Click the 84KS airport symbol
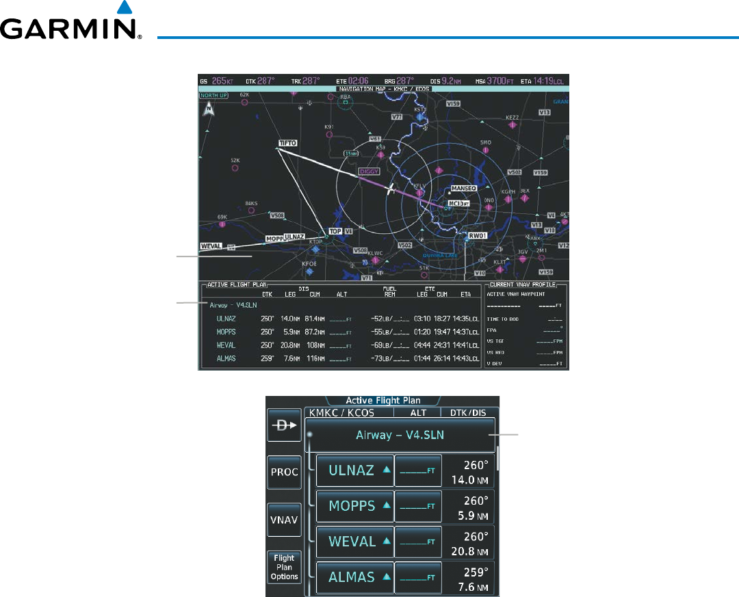The width and height of the screenshot is (739, 597). [251, 211]
